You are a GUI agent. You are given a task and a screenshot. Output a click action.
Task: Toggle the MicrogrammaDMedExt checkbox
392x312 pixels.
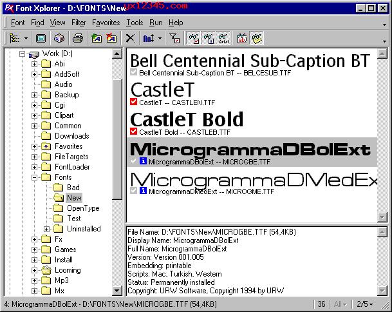click(x=133, y=191)
